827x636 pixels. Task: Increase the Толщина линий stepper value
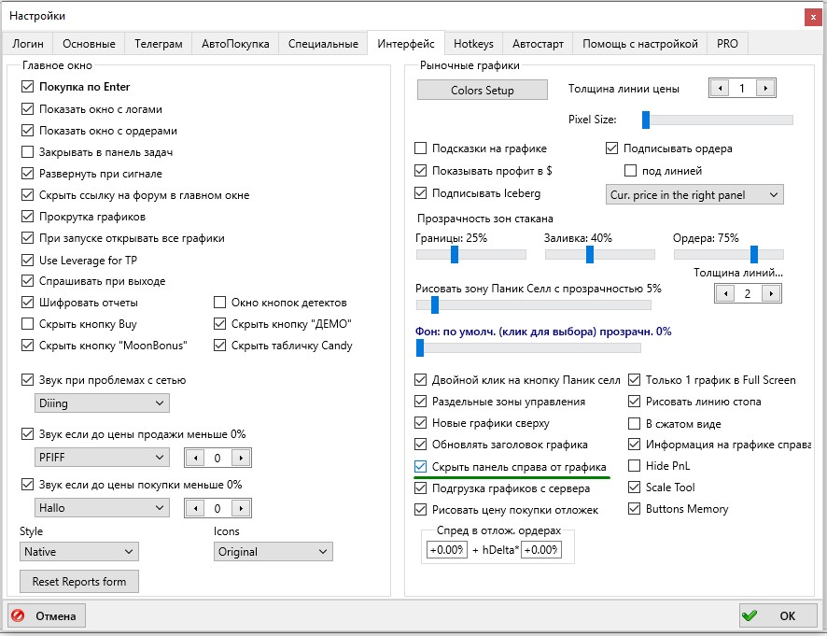point(770,293)
